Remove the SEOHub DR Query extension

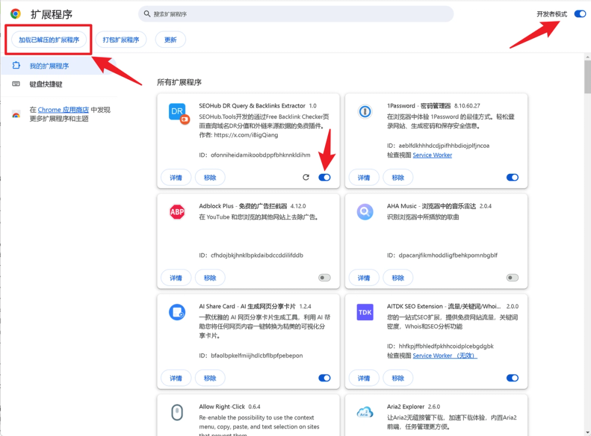pyautogui.click(x=210, y=177)
